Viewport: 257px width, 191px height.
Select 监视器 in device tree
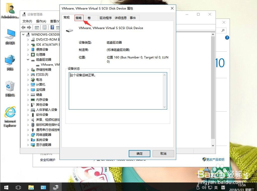pos(41,90)
